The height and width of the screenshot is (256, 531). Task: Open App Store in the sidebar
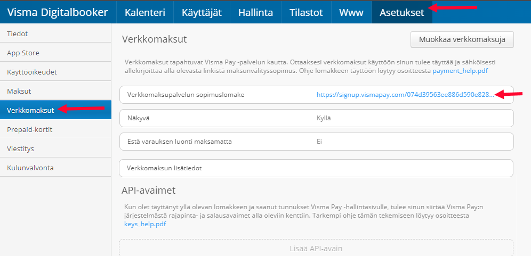55,53
